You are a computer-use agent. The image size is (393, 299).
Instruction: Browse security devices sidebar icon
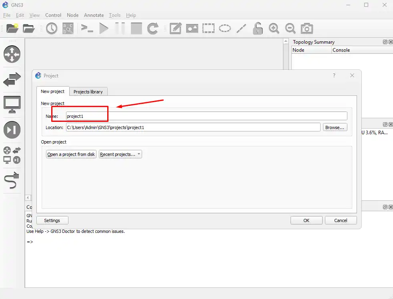click(x=12, y=130)
